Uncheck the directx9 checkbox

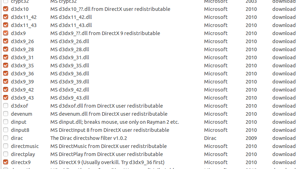pos(6,162)
